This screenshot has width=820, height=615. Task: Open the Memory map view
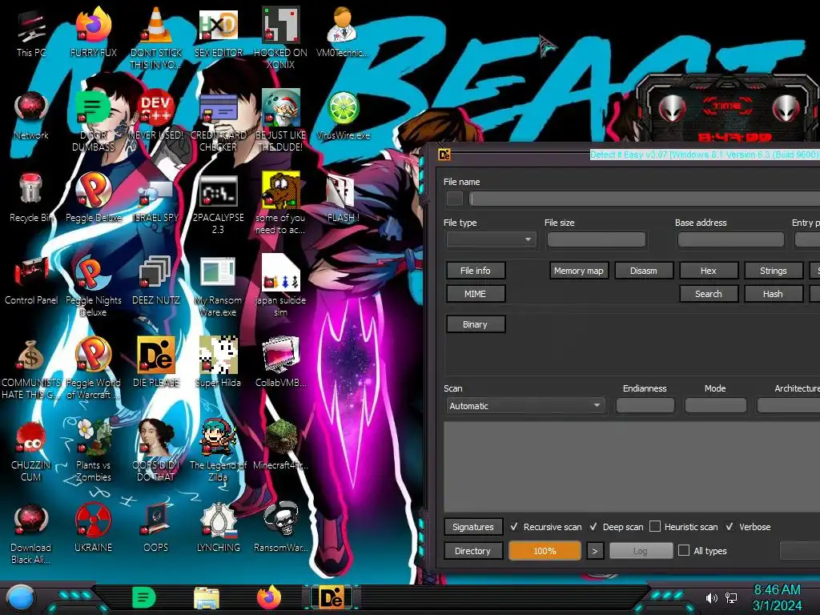click(x=579, y=271)
